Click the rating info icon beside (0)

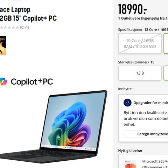click(27, 28)
